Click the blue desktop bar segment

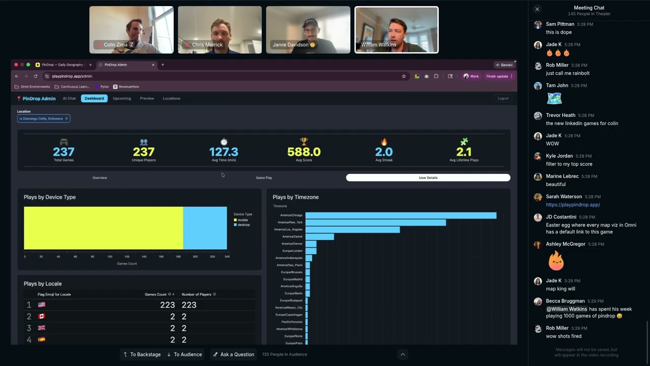[205, 228]
